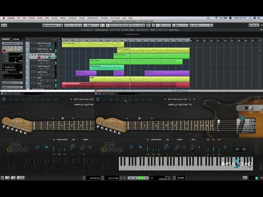Screen dimensions: 263x197
Task: Click the yellow highlighted circle in Ample Guitar TC
Action: tap(104, 150)
